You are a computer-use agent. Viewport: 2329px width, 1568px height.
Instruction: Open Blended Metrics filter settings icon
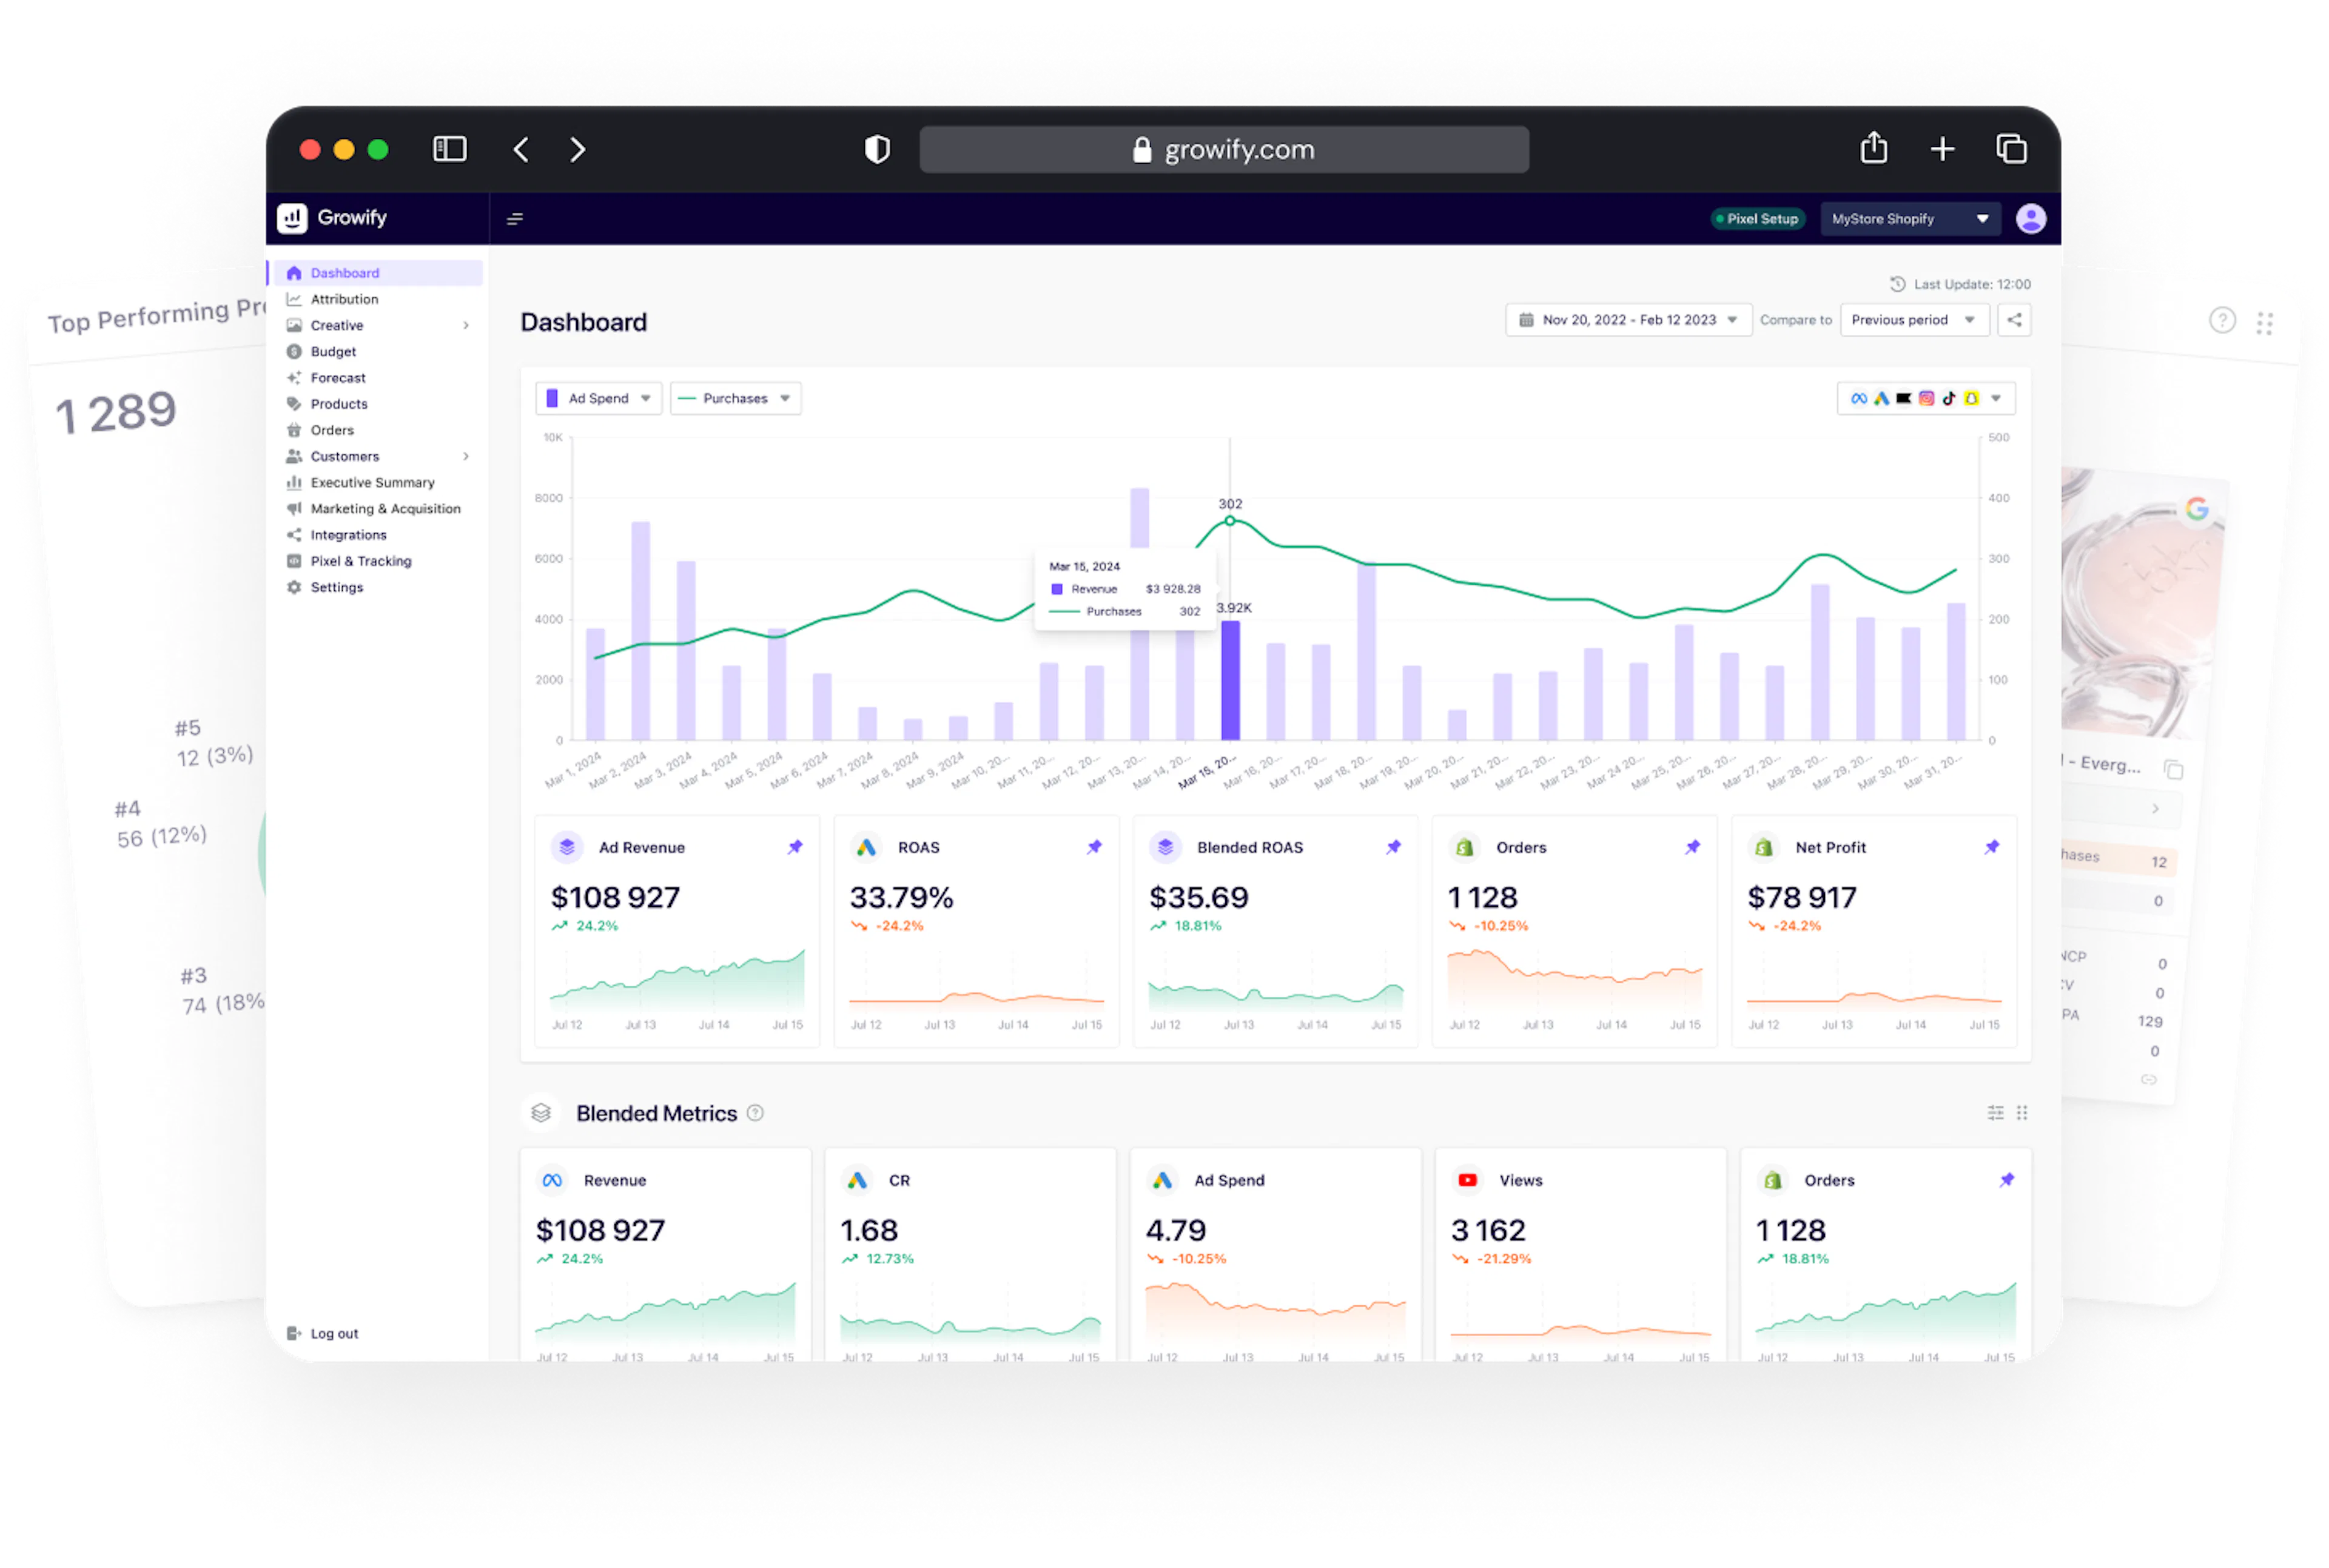pos(1995,1113)
